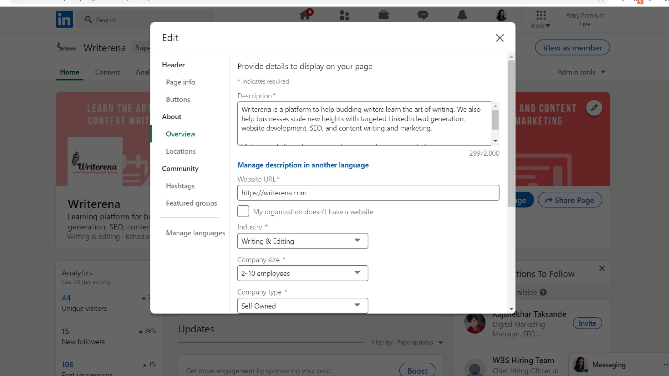Click dialog scrollbar down arrow
669x376 pixels.
(x=511, y=309)
